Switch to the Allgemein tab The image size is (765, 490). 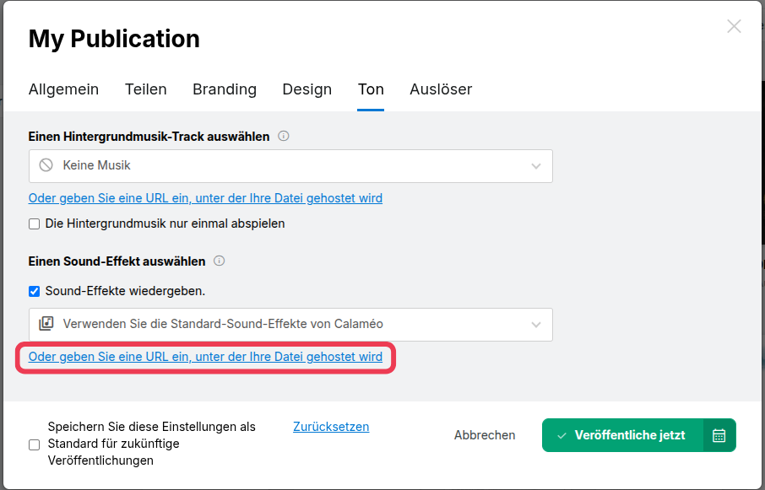click(x=63, y=89)
